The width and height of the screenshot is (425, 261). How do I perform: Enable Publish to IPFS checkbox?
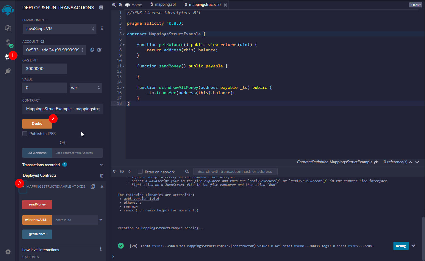25,134
